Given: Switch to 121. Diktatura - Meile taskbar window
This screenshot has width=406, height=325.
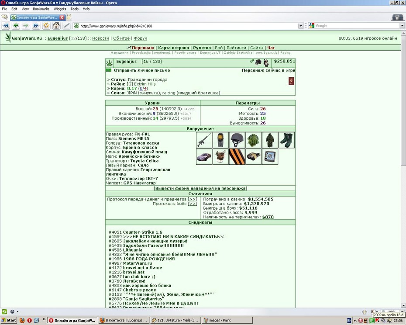Looking at the screenshot, I should click(x=175, y=320).
